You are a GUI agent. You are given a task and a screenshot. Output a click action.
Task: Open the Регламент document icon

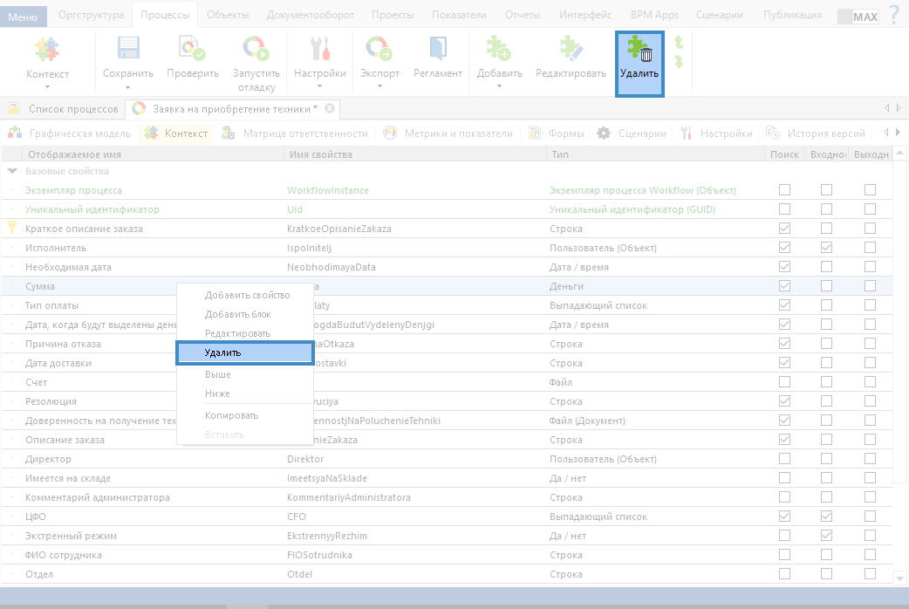click(437, 50)
